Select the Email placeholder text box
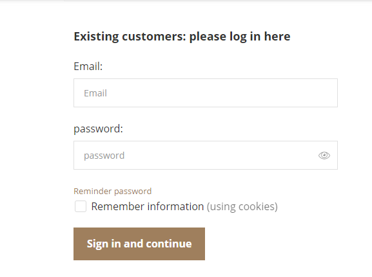The height and width of the screenshot is (277, 372). coord(206,93)
